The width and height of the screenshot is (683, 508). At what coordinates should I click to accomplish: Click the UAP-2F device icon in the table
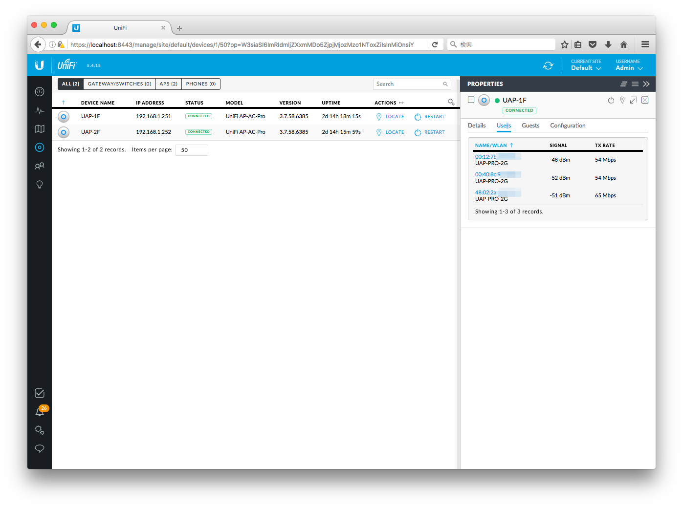coord(64,132)
